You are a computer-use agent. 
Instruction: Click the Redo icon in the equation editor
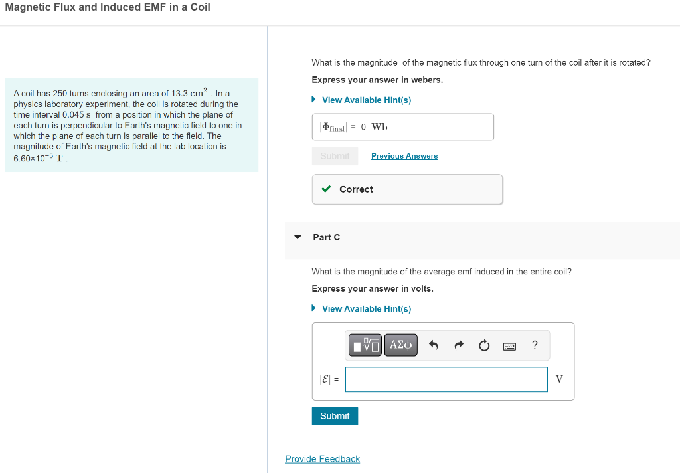coord(458,345)
